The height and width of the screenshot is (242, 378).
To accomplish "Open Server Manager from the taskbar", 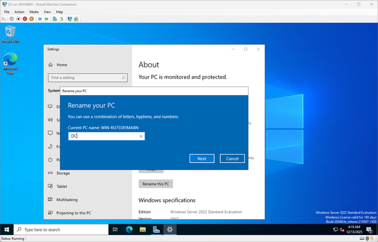I will pos(156,229).
